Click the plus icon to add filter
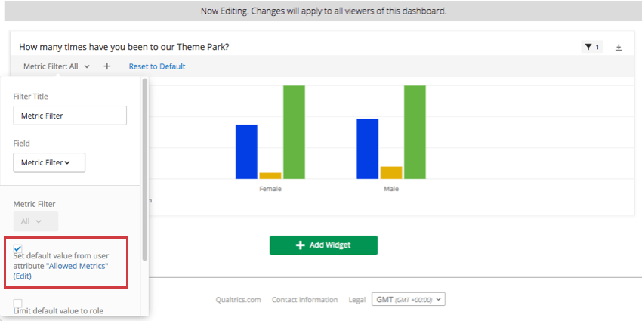 [x=107, y=66]
